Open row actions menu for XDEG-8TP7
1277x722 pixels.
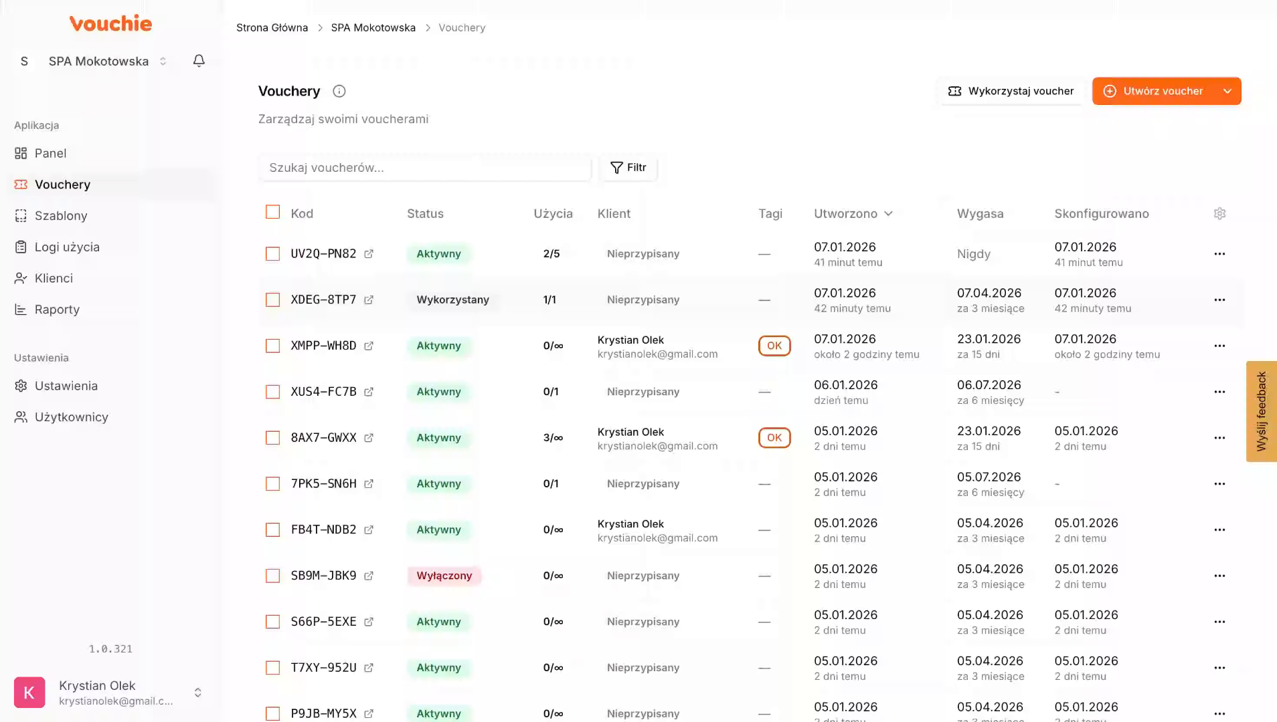tap(1219, 300)
